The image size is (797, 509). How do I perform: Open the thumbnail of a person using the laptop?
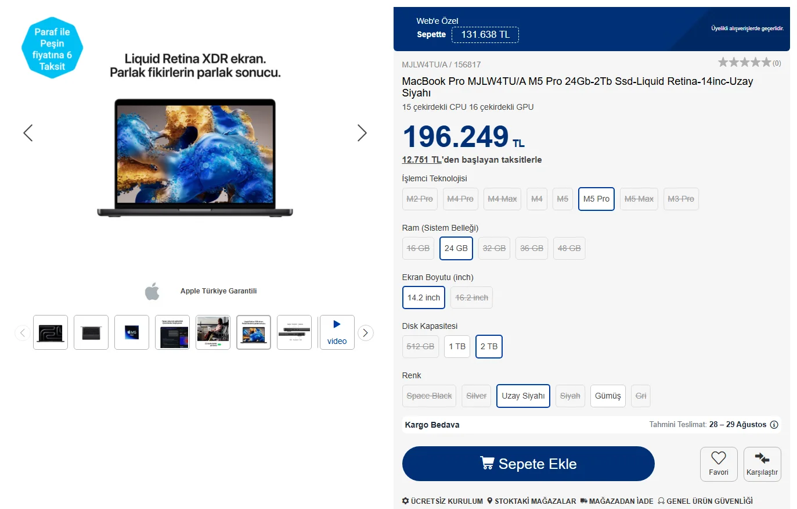pos(213,332)
